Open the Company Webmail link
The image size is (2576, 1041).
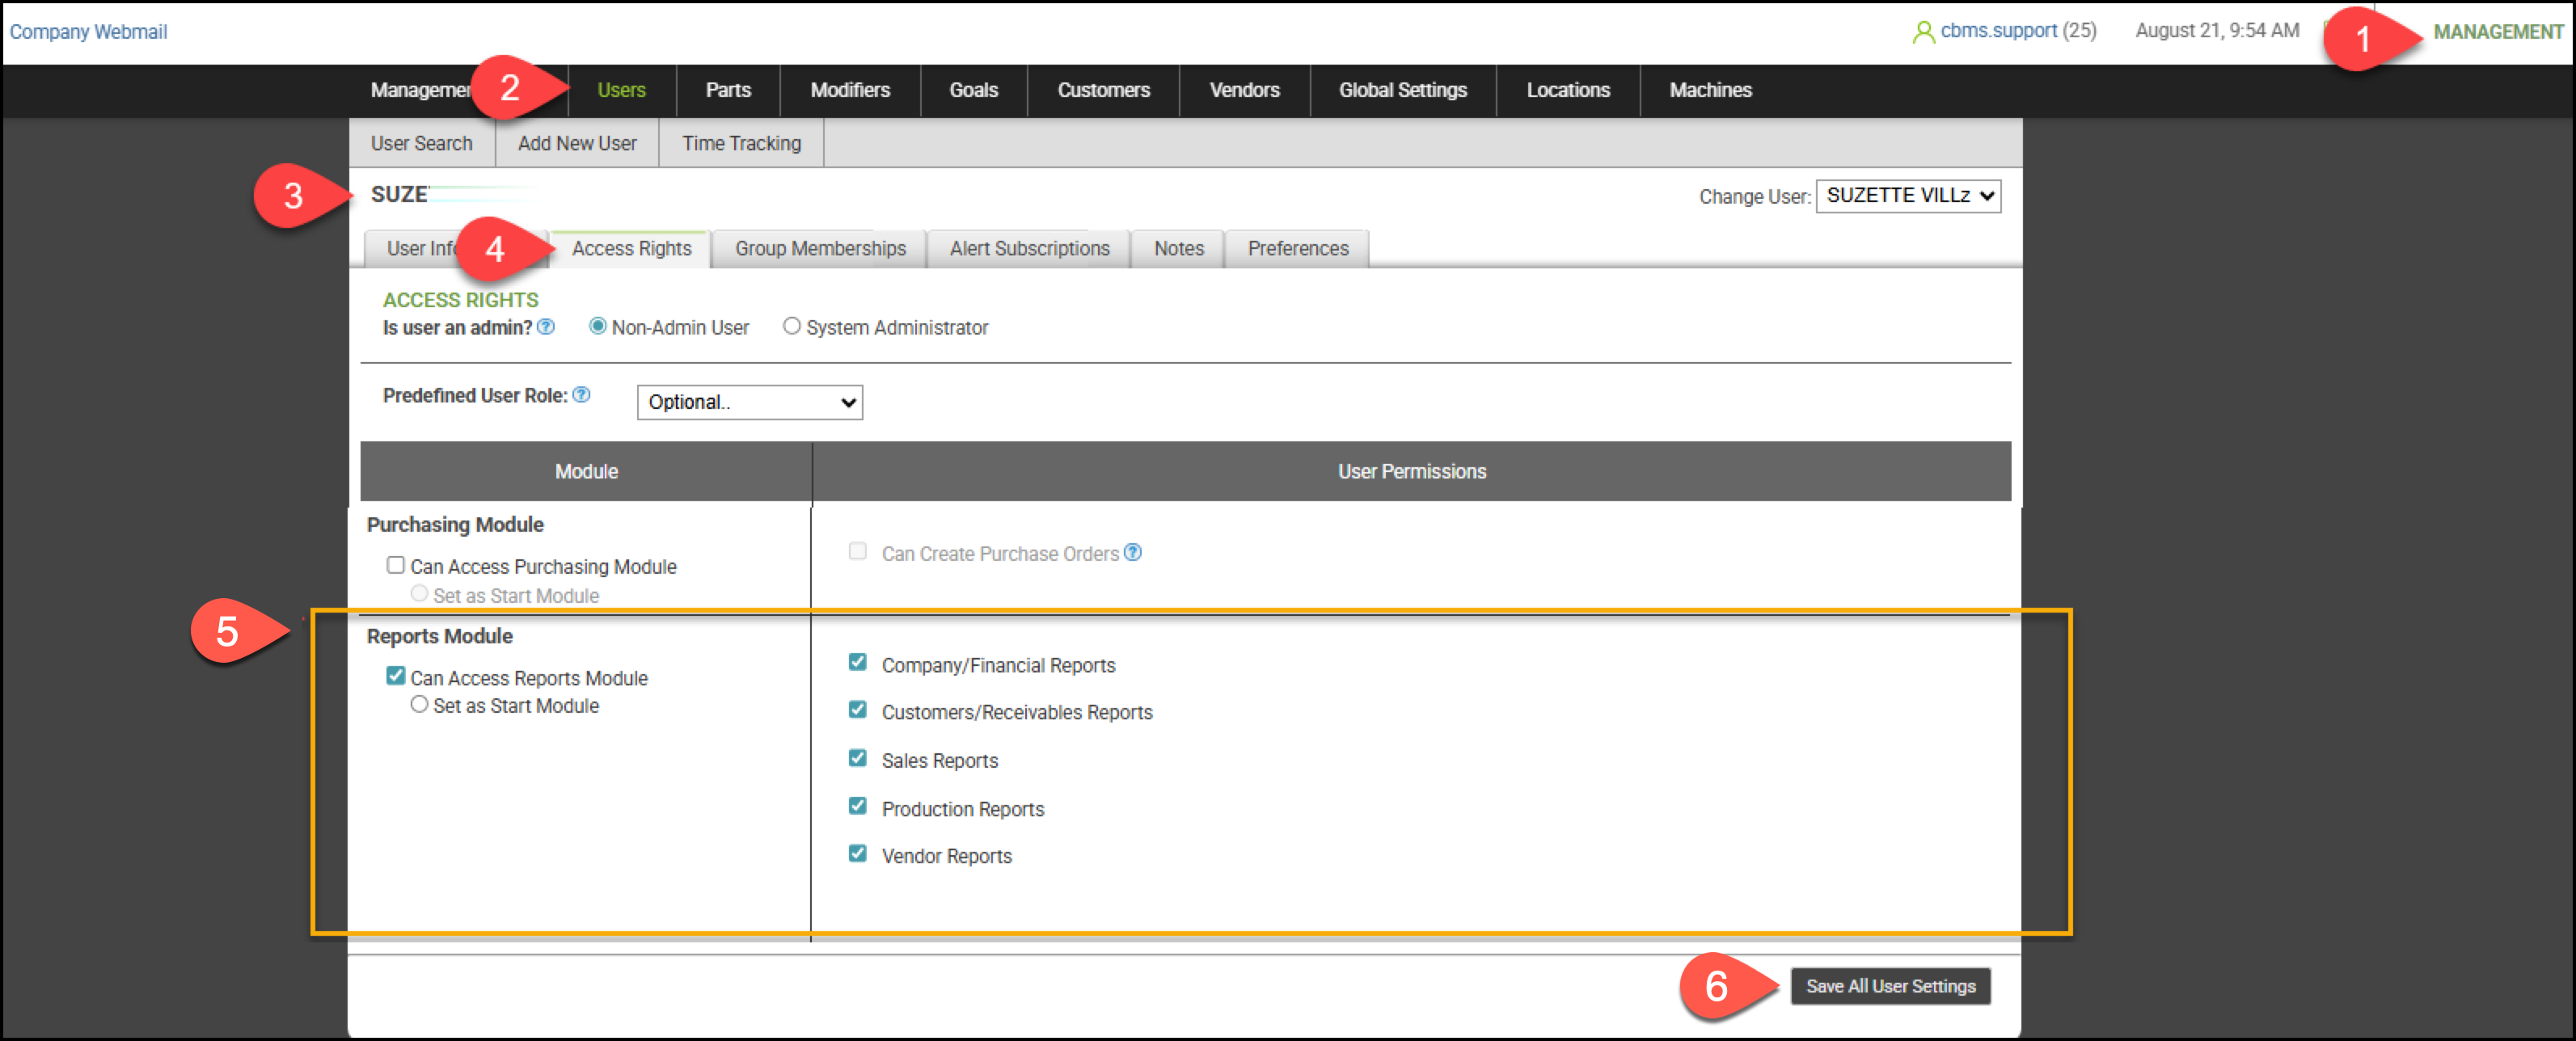pos(88,32)
